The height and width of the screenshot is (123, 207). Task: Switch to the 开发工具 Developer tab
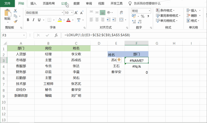point(116,4)
